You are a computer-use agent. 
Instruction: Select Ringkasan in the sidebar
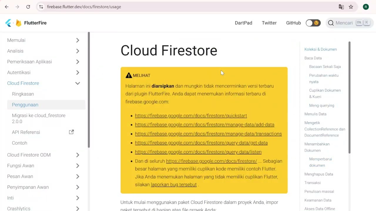(23, 94)
